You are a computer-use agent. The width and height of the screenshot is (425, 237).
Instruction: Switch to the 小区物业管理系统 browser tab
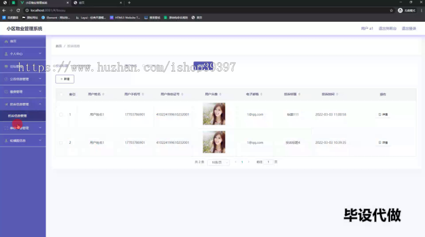pos(45,3)
